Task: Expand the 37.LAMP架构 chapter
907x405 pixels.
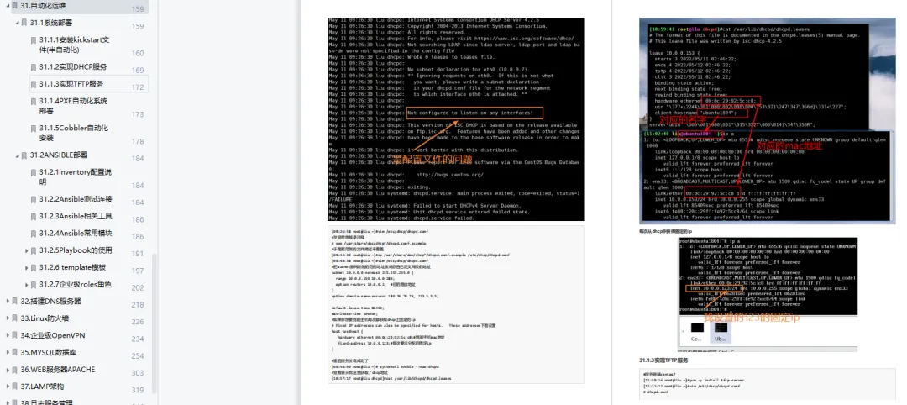Action: pos(7,387)
